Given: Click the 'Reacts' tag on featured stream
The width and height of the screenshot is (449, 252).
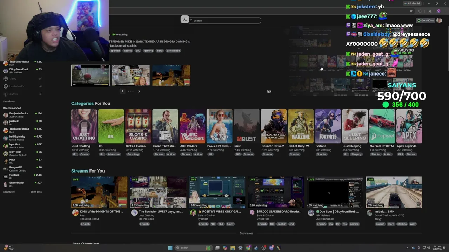Looking at the screenshot, I should (128, 51).
